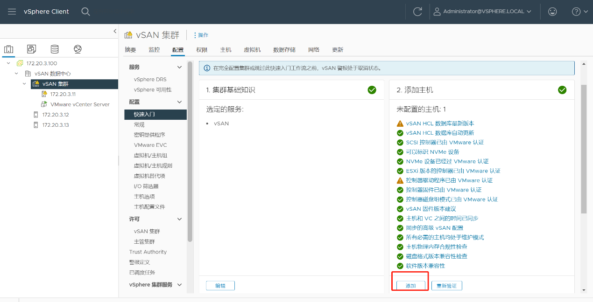The width and height of the screenshot is (593, 302).
Task: Switch to Hosts and Clusters inventory icon
Action: click(9, 49)
